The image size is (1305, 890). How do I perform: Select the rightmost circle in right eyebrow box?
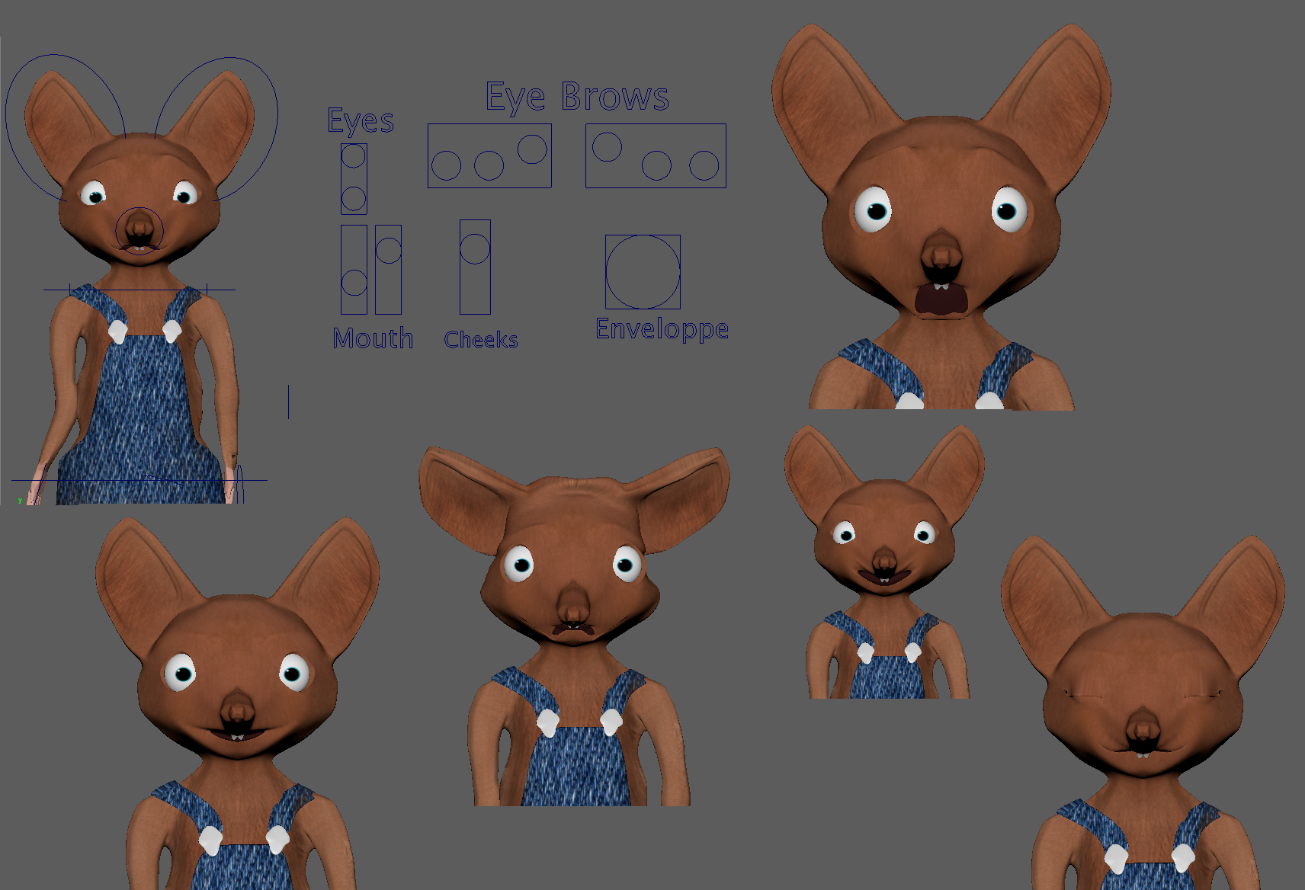pos(704,165)
